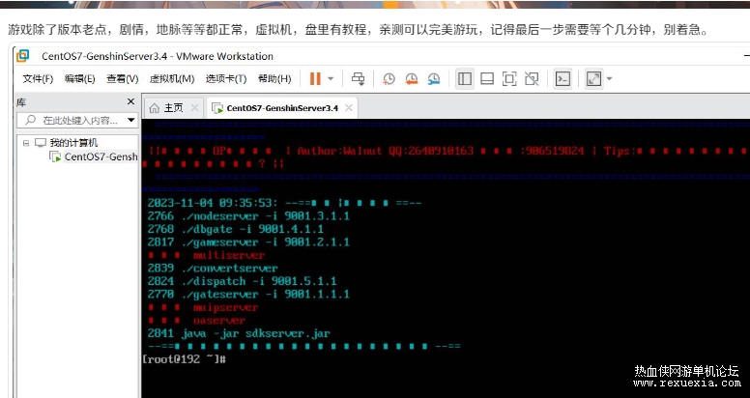Viewport: 750px width, 398px height.
Task: Open the 文件(F) menu
Action: tap(38, 78)
